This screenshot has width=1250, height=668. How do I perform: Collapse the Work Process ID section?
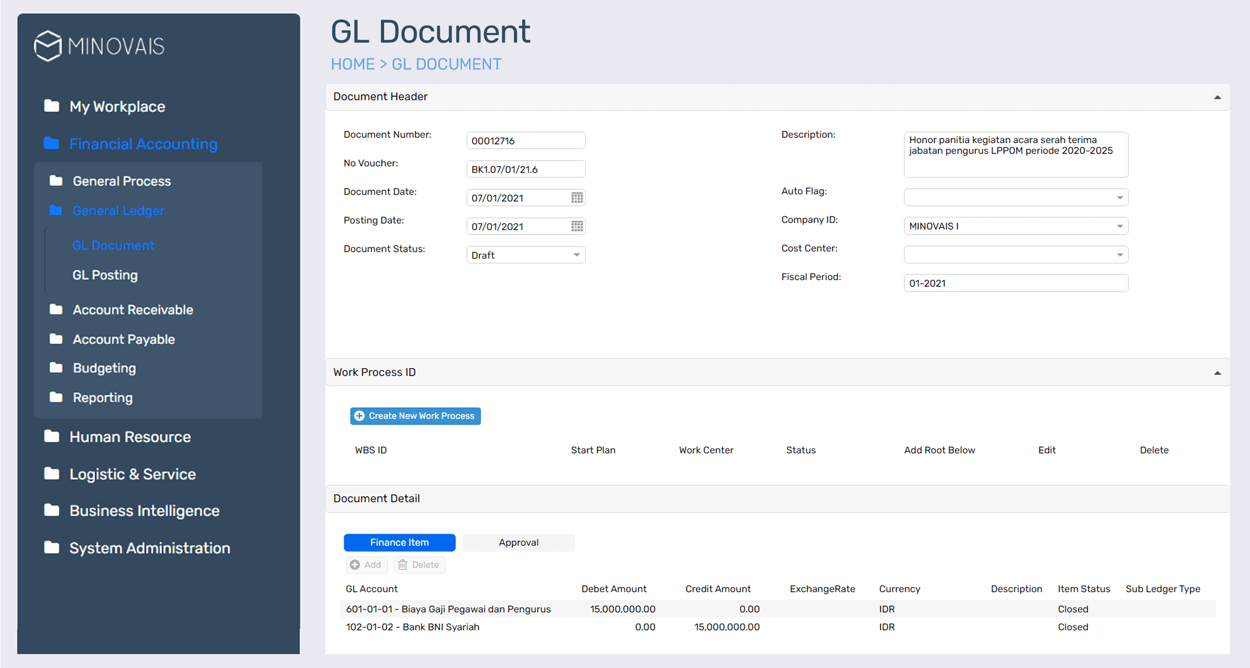(x=1217, y=373)
